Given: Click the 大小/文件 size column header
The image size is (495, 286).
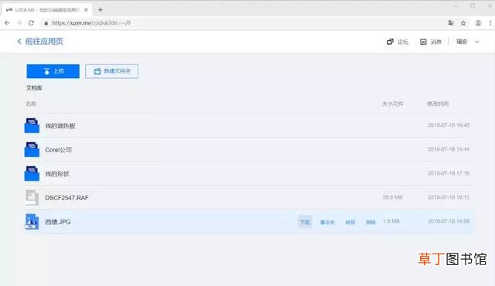Looking at the screenshot, I should pos(392,104).
